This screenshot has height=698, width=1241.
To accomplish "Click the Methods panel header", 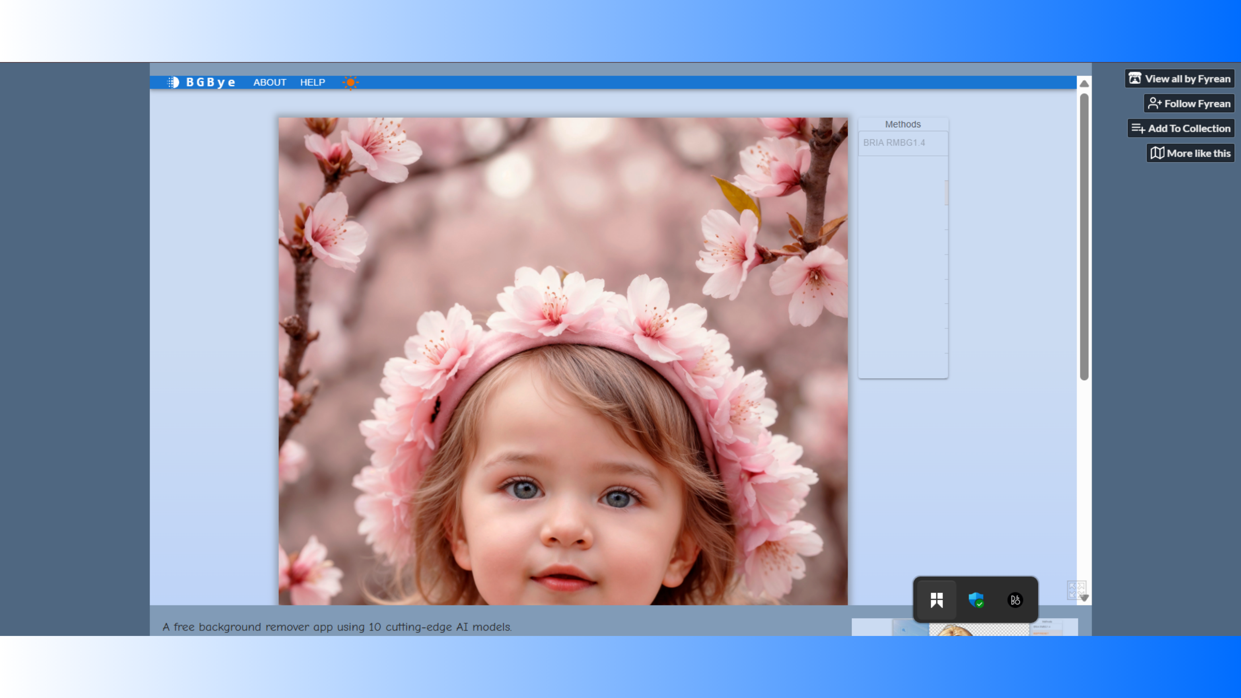I will tap(903, 124).
